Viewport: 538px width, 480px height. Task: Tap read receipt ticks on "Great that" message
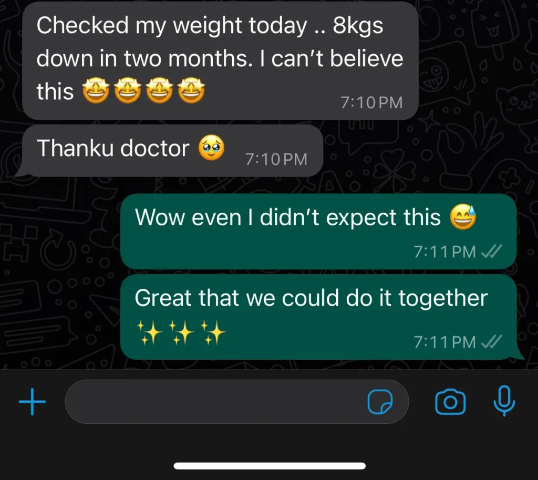[491, 341]
